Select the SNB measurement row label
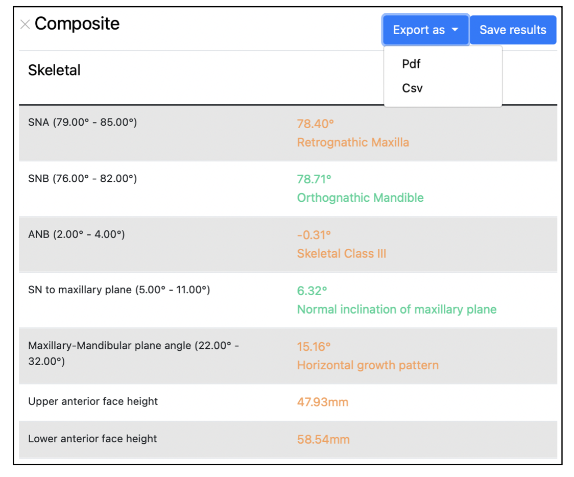 coord(82,178)
